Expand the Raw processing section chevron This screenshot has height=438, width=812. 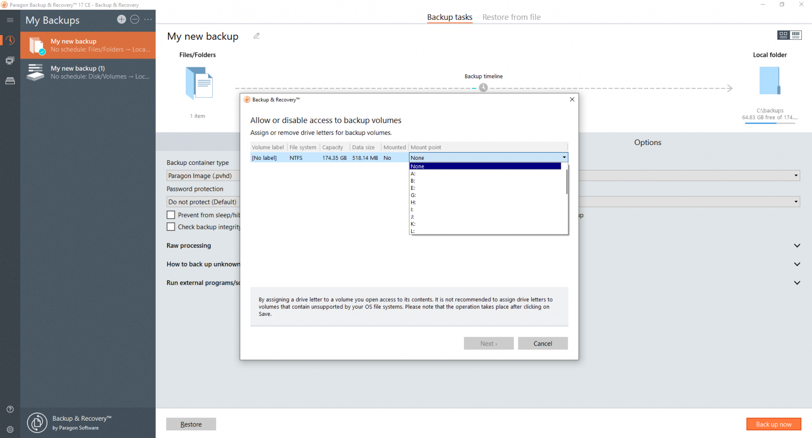click(797, 246)
